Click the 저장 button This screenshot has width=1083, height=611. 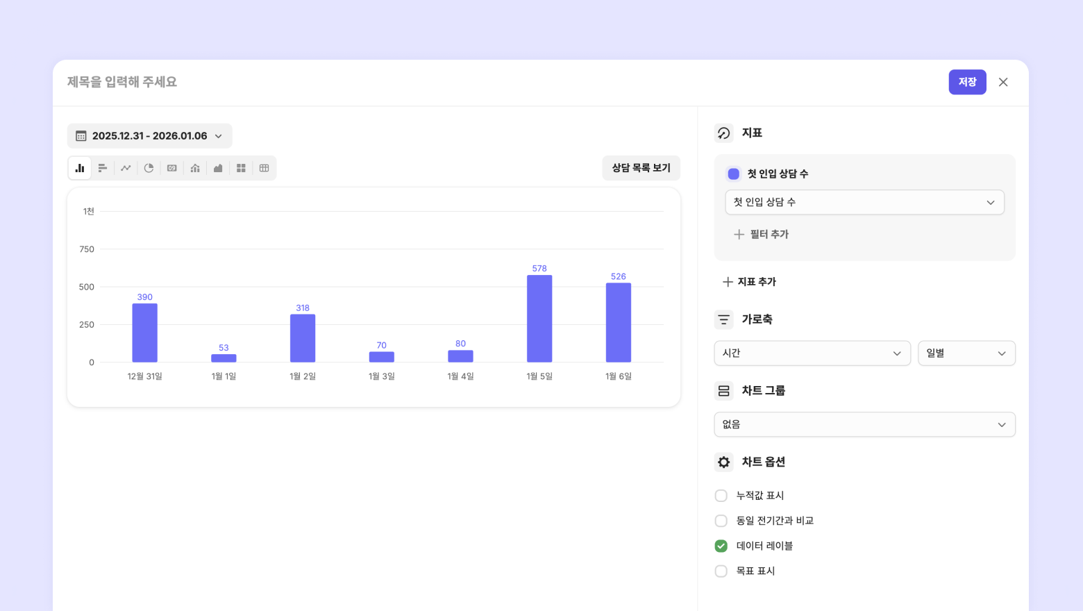click(x=967, y=82)
